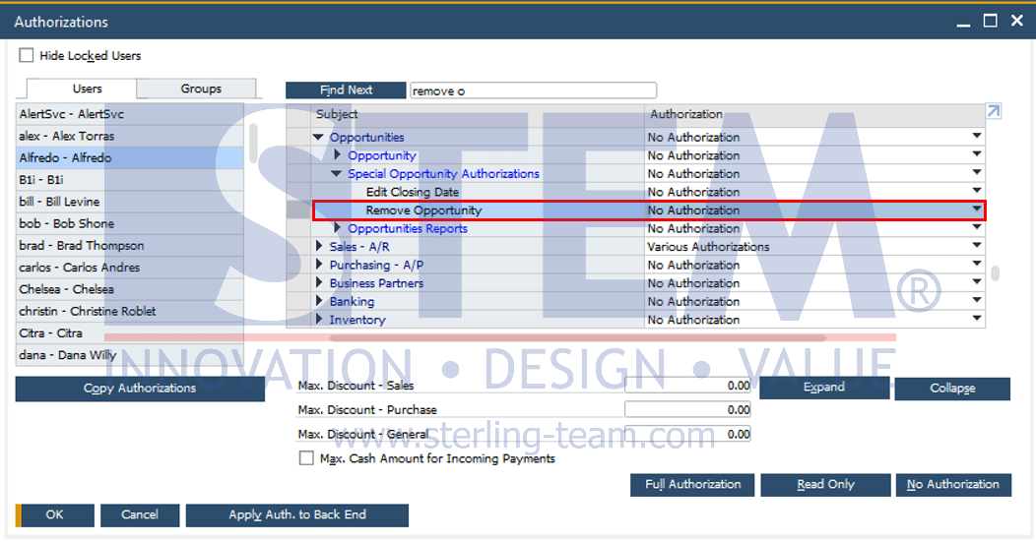1036x542 pixels.
Task: Toggle the Hide Locked Users checkbox
Action: point(27,56)
